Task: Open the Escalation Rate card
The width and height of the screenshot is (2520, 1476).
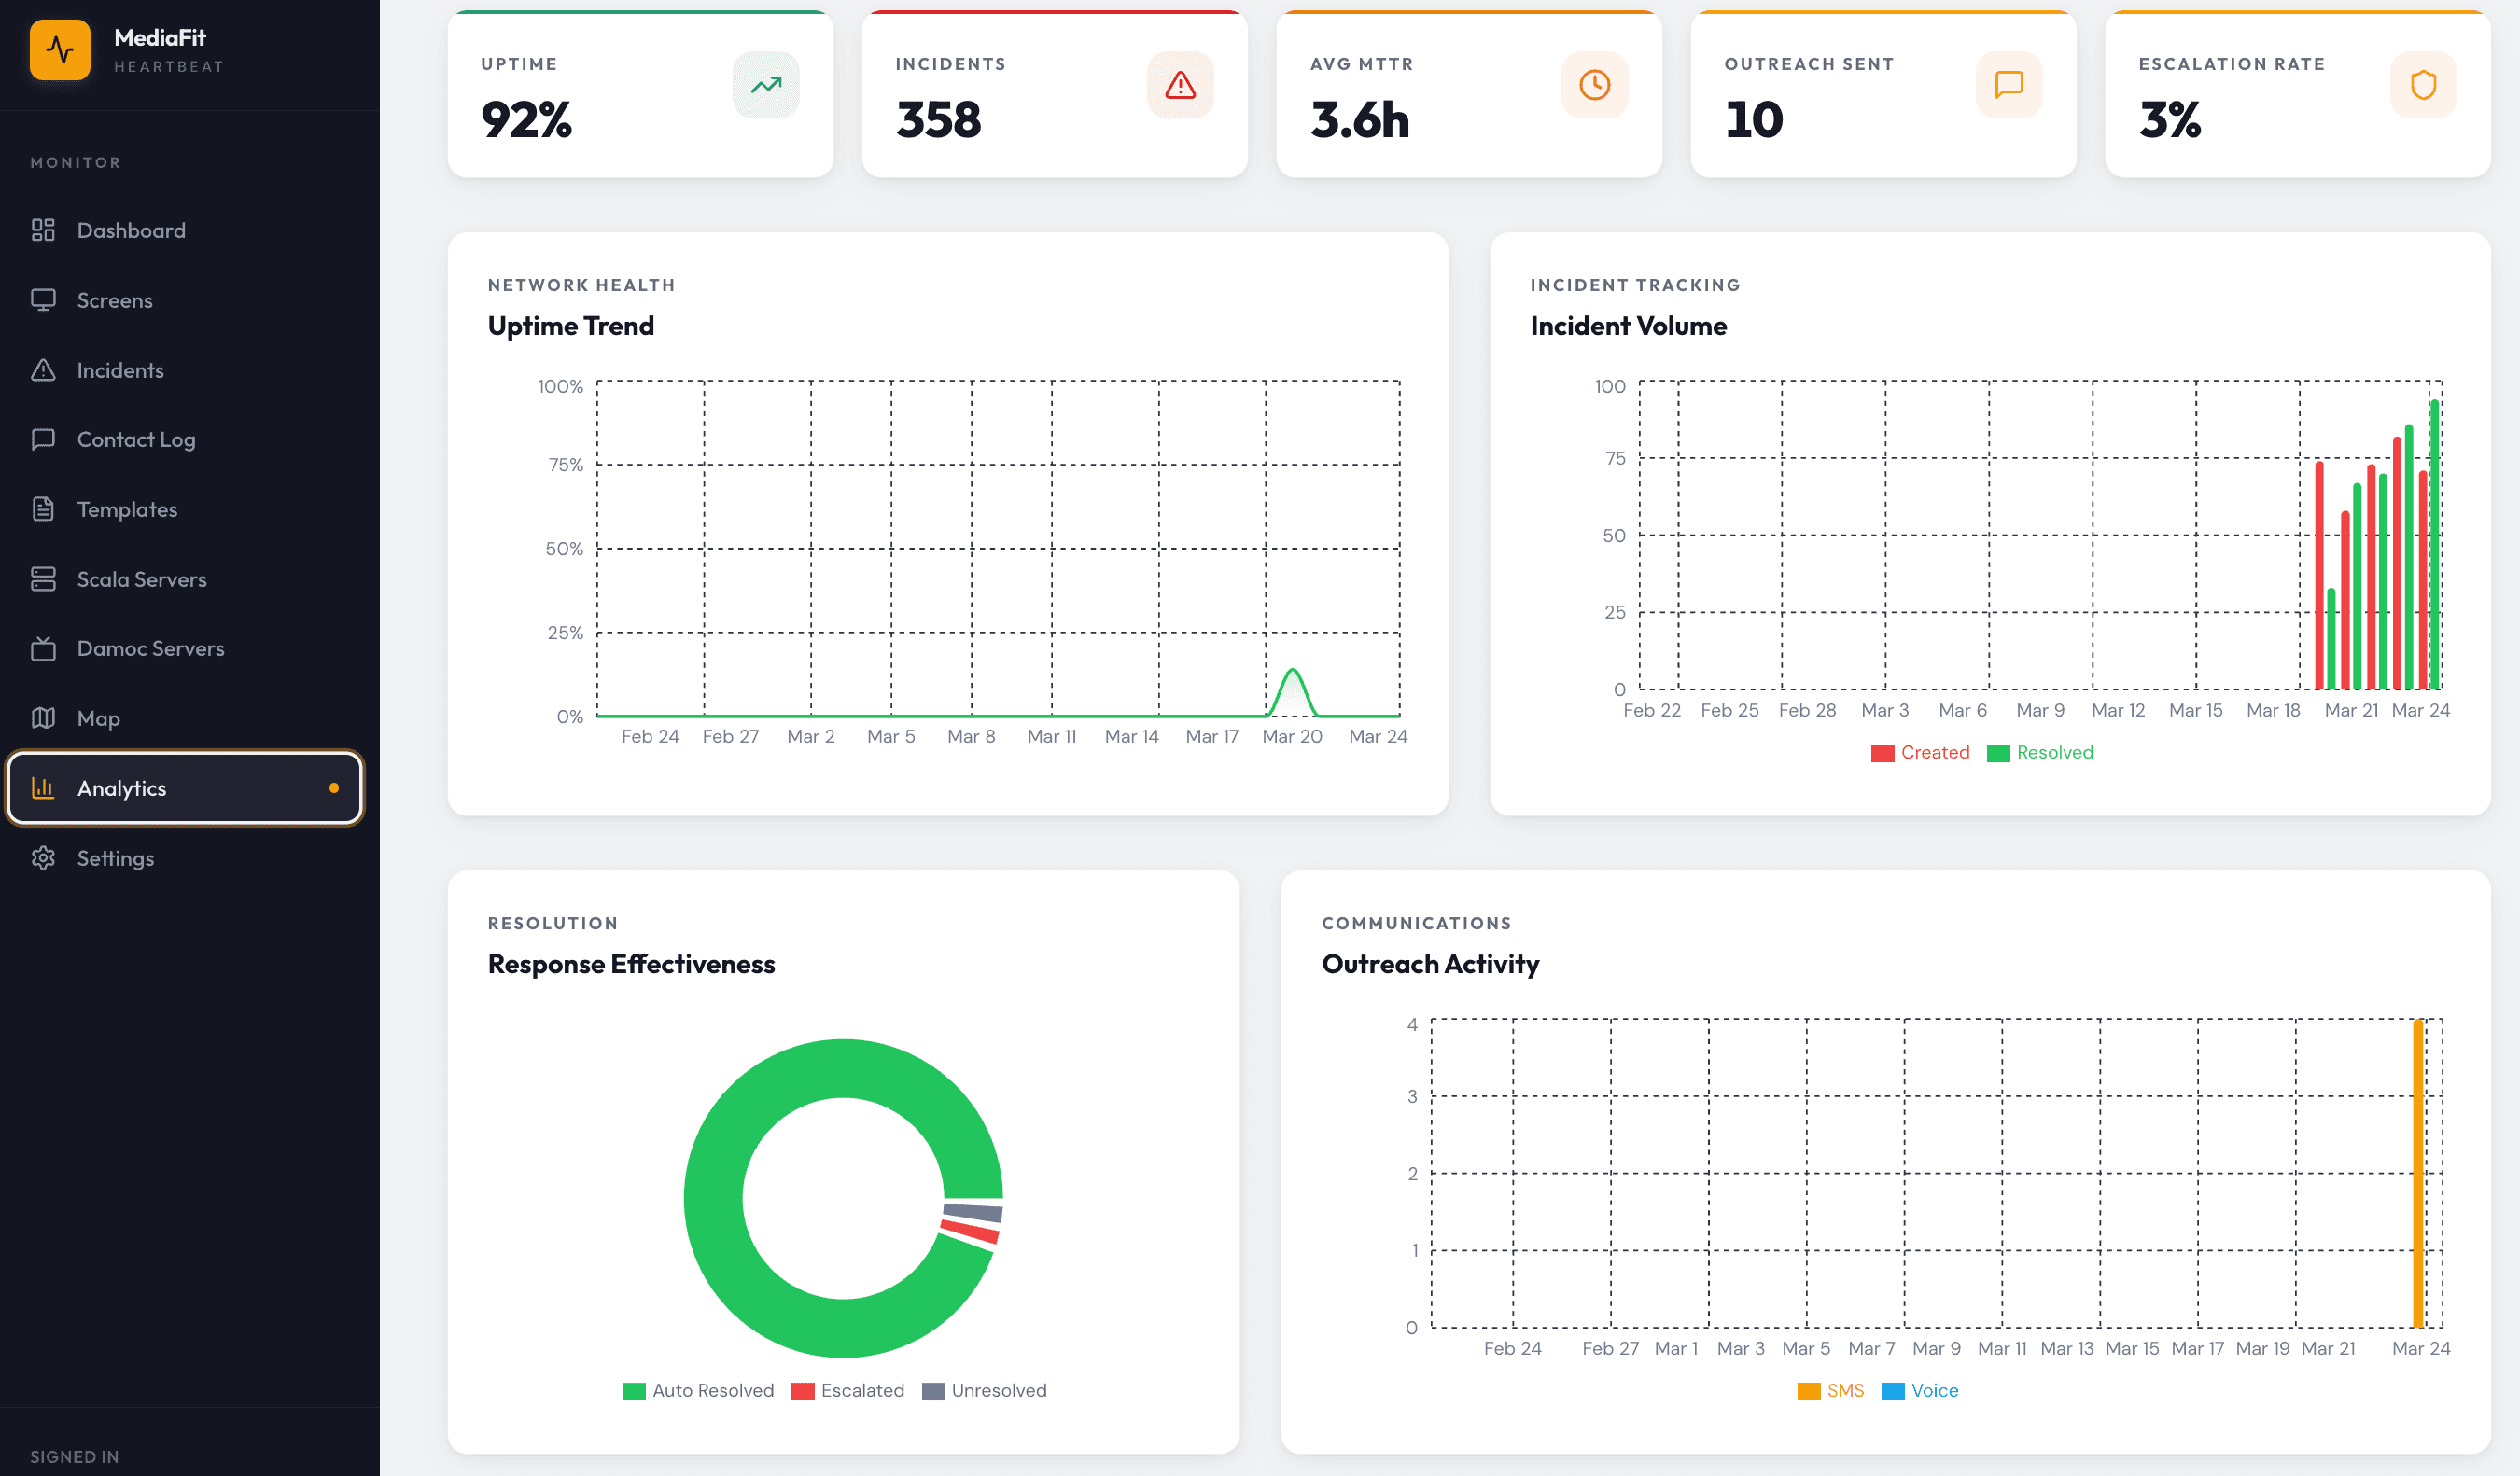Action: [2295, 95]
